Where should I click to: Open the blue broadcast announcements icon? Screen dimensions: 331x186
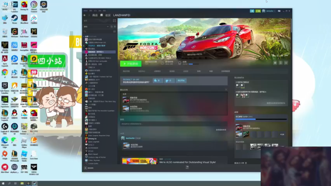tap(252, 11)
